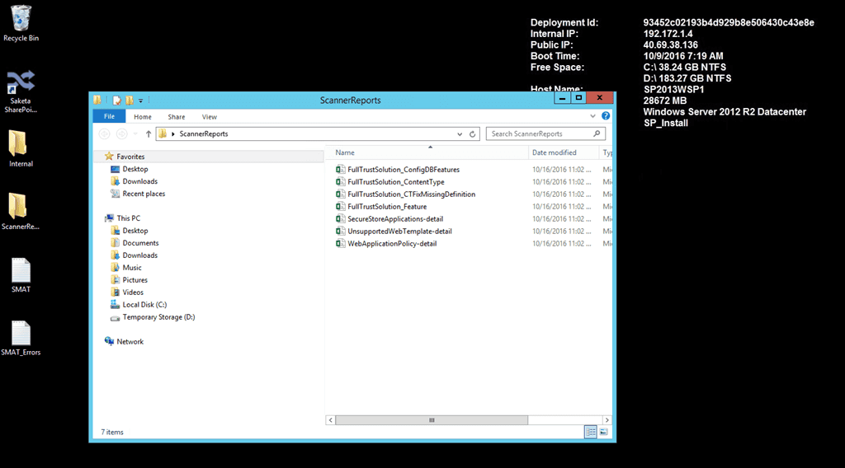Open the Explorer window system menu icon

97,100
